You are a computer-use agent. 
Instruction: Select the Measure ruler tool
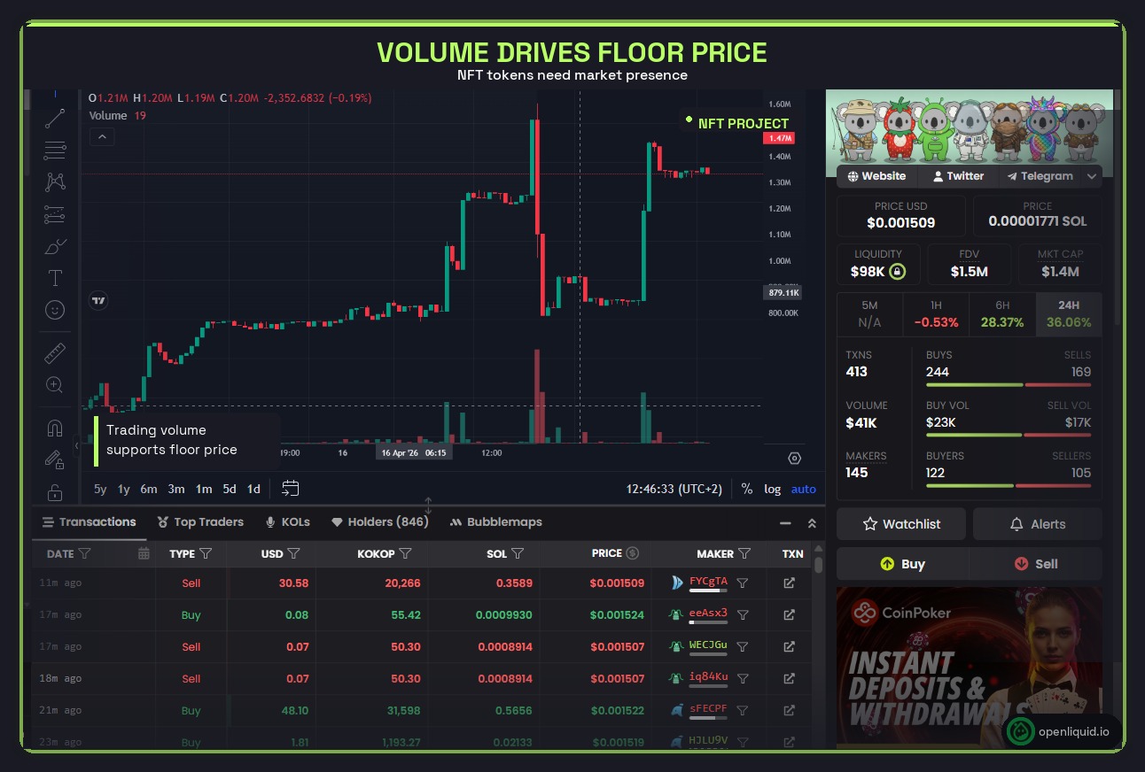pos(54,352)
